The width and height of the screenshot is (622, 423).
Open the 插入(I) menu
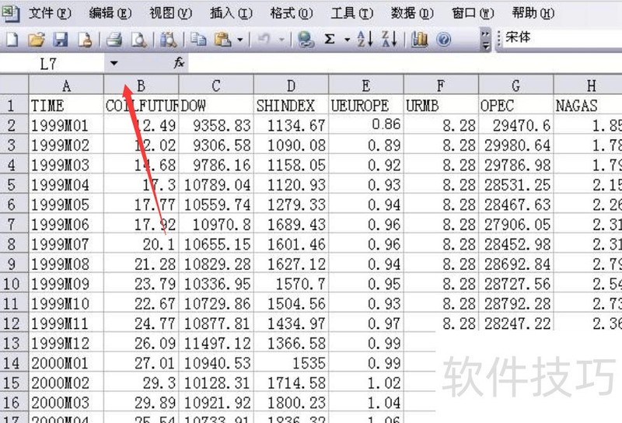click(x=231, y=13)
